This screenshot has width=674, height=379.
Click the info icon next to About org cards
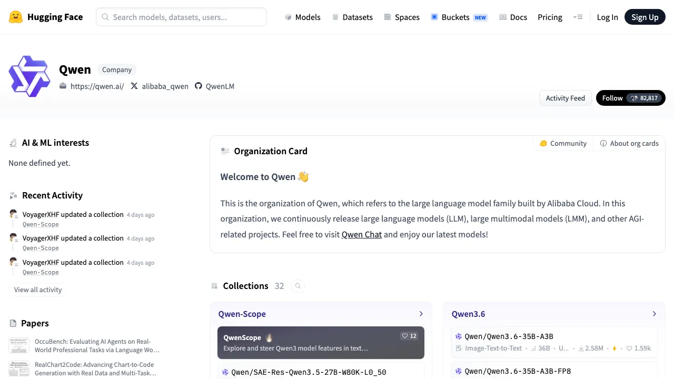(x=603, y=143)
